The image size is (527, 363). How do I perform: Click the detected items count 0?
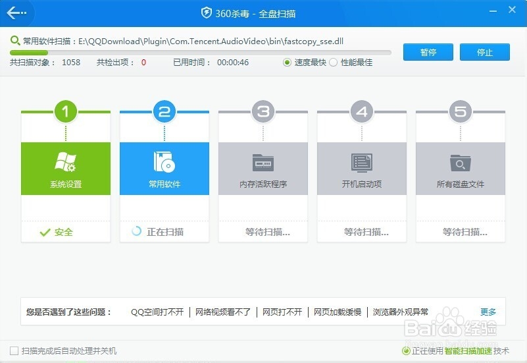coord(143,63)
